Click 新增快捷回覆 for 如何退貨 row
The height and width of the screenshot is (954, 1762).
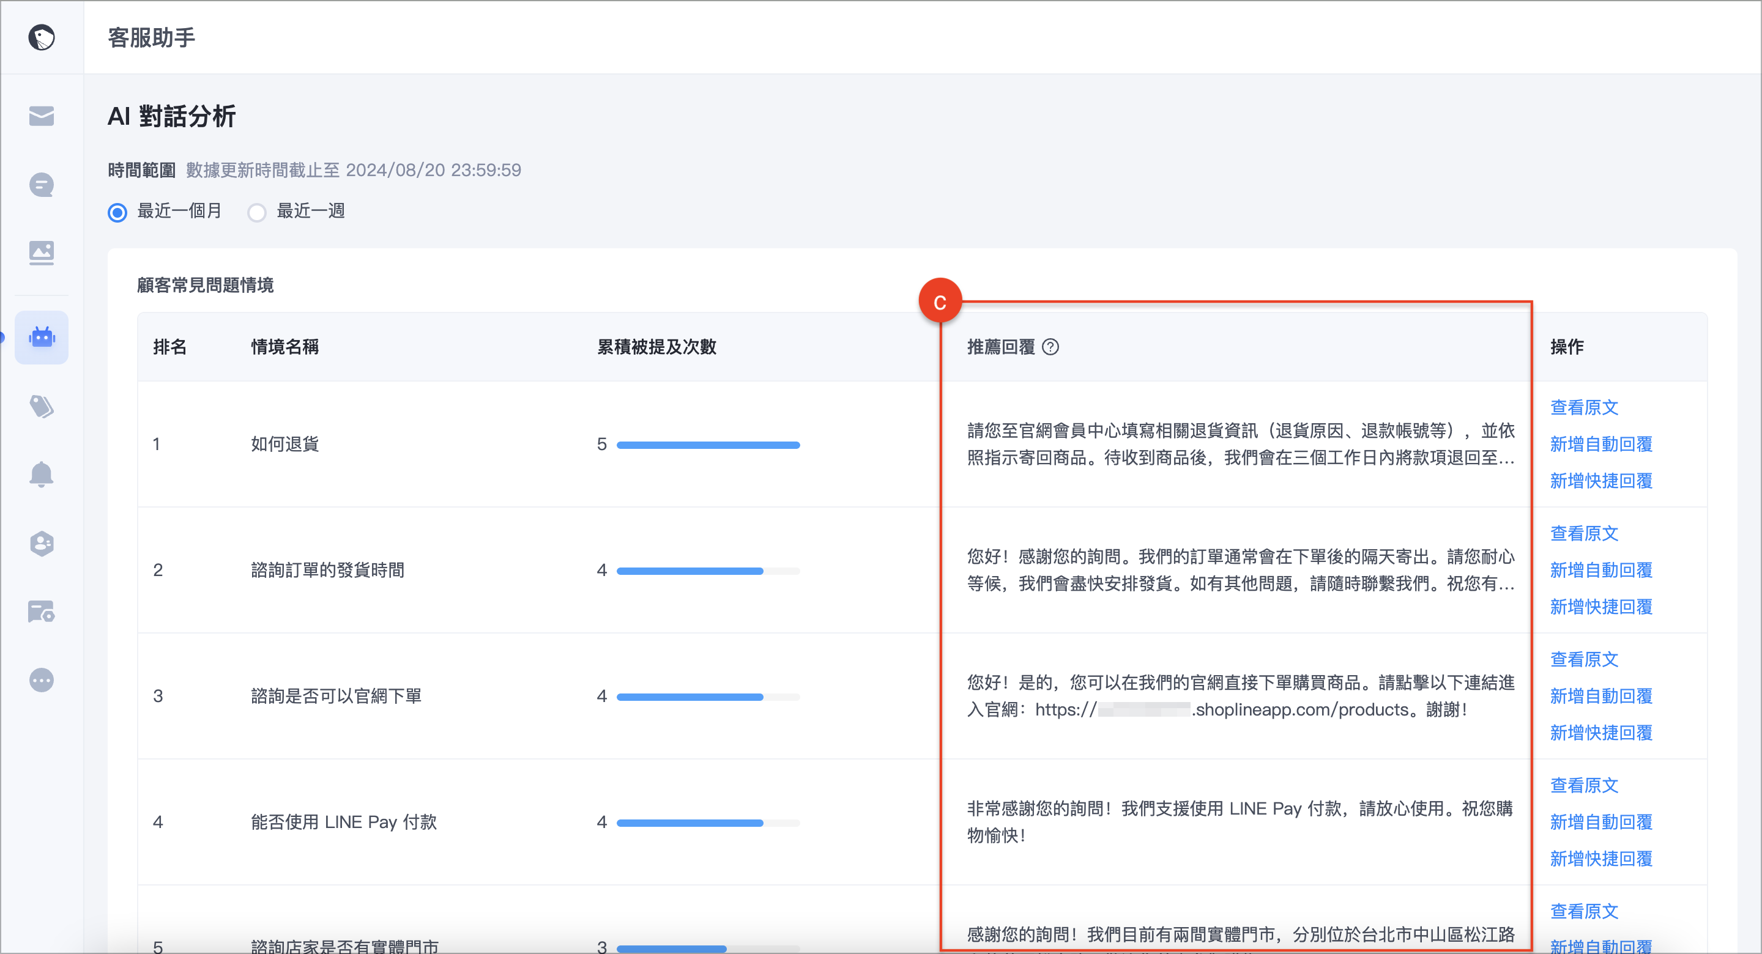[x=1601, y=481]
